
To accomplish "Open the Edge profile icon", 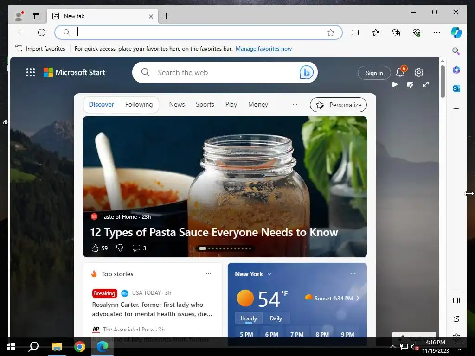I will click(19, 16).
